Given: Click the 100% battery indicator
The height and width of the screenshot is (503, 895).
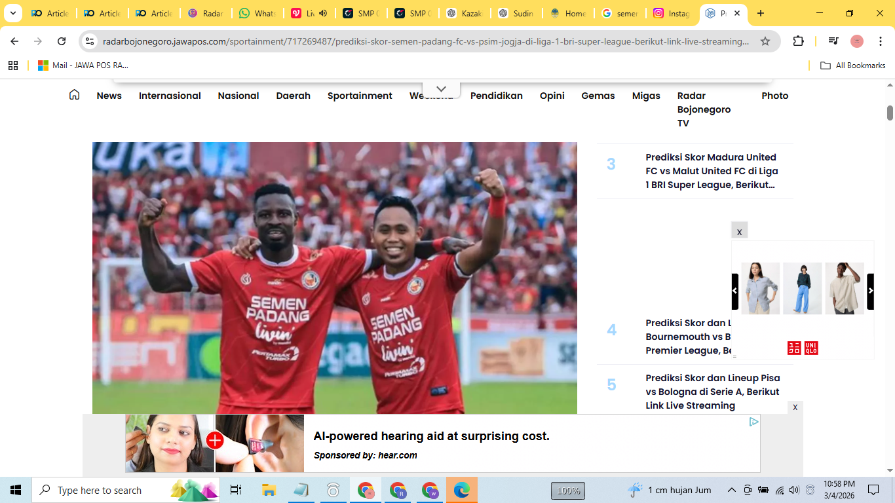Looking at the screenshot, I should point(567,491).
